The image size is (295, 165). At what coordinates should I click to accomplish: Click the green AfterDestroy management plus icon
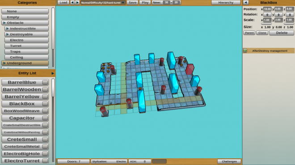point(245,50)
